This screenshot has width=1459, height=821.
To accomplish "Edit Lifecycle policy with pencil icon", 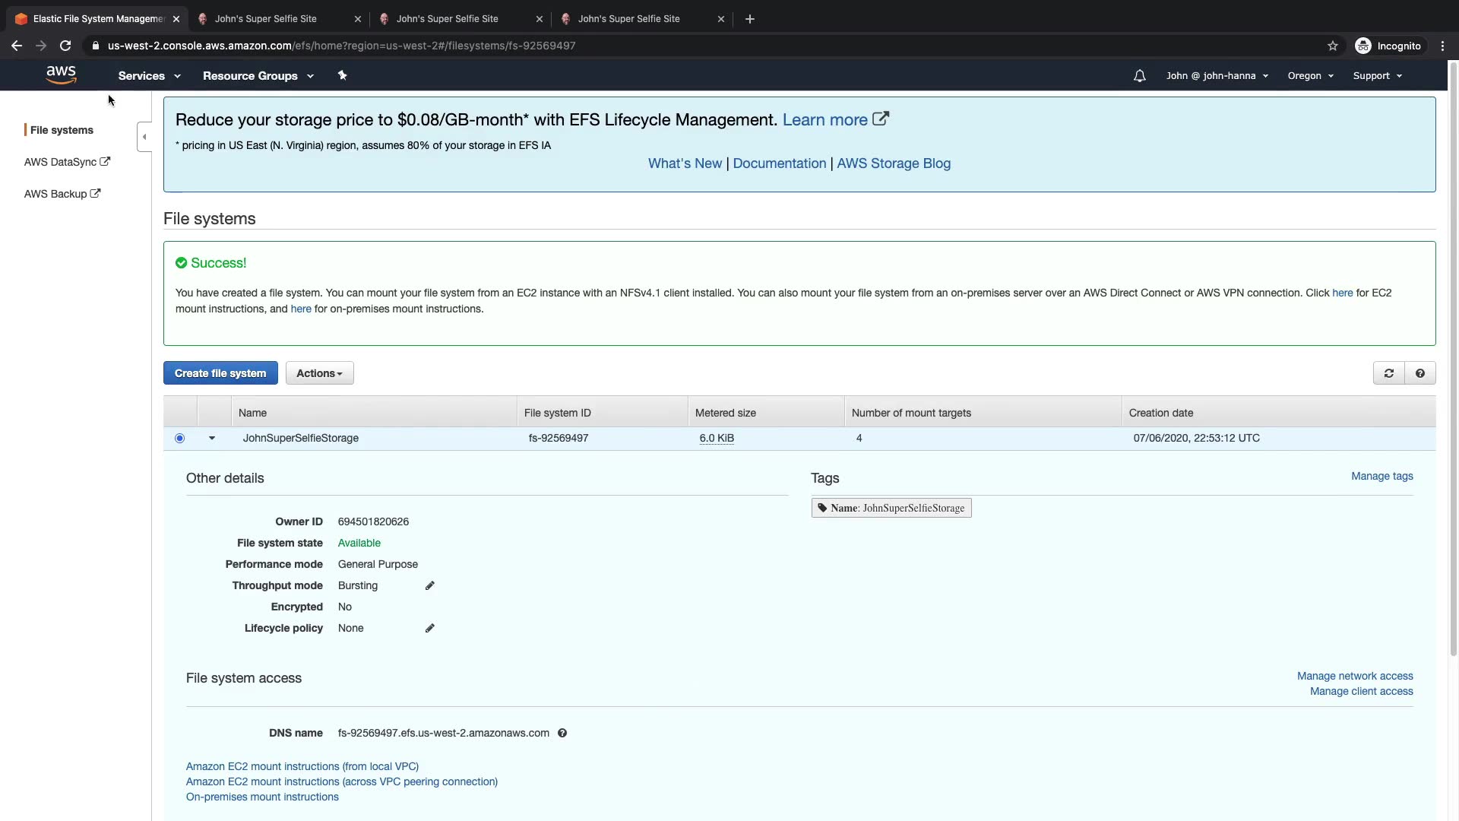I will [429, 628].
